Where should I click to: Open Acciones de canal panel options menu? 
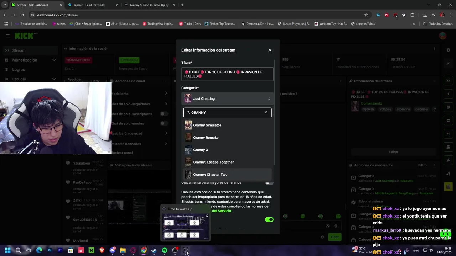pyautogui.click(x=165, y=81)
